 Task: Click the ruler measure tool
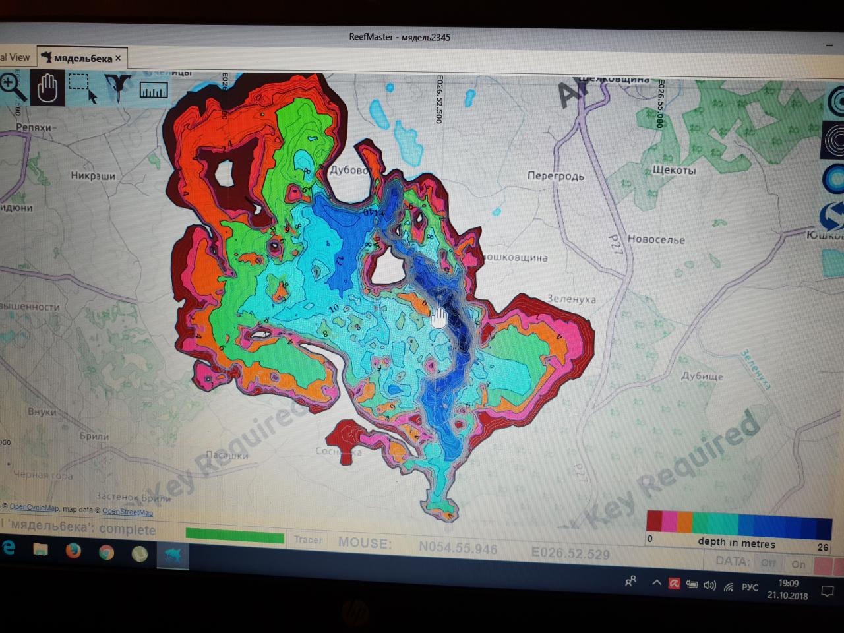point(153,90)
